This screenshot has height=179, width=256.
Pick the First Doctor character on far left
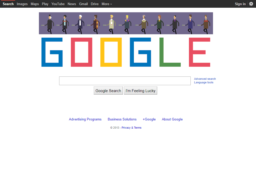pyautogui.click(x=49, y=24)
